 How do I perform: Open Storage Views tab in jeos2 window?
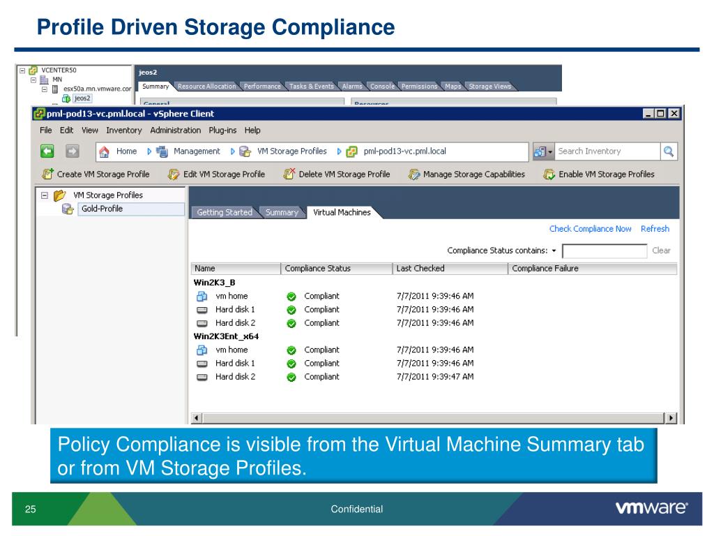click(x=490, y=86)
